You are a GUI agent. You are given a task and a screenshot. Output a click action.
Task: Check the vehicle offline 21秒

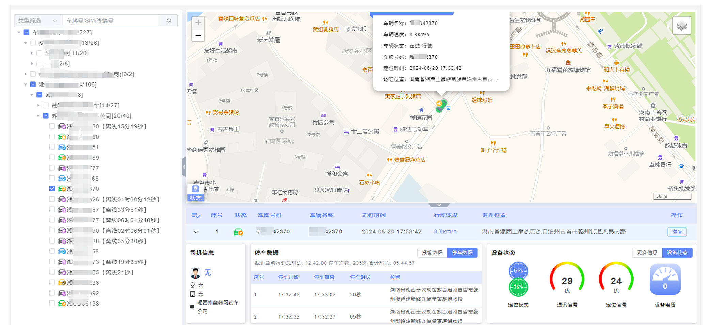[52, 272]
